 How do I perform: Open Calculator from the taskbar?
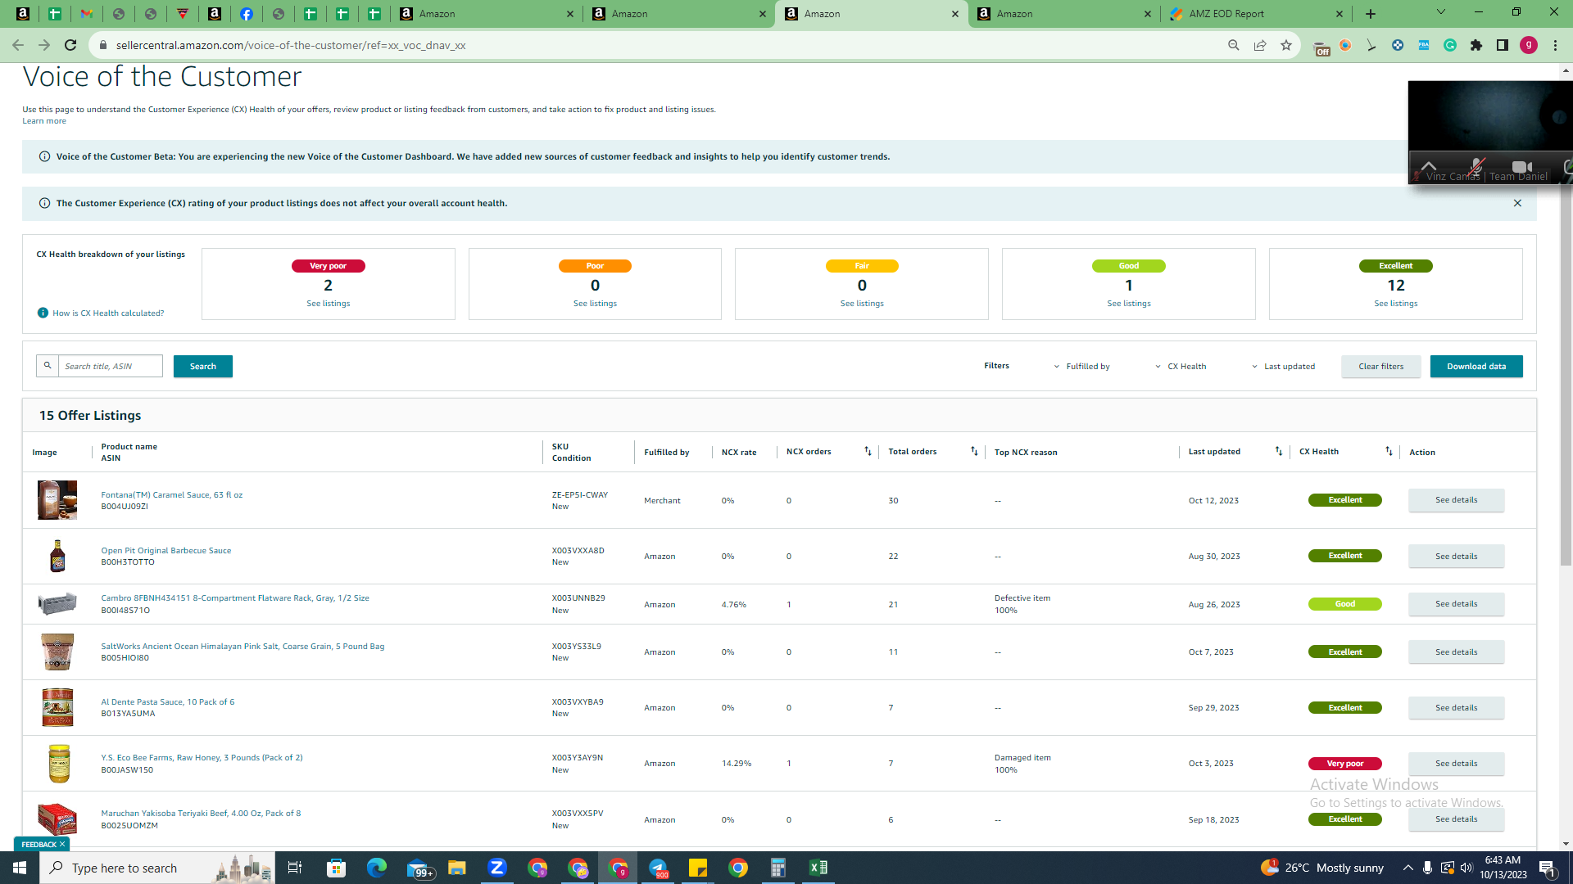[778, 868]
